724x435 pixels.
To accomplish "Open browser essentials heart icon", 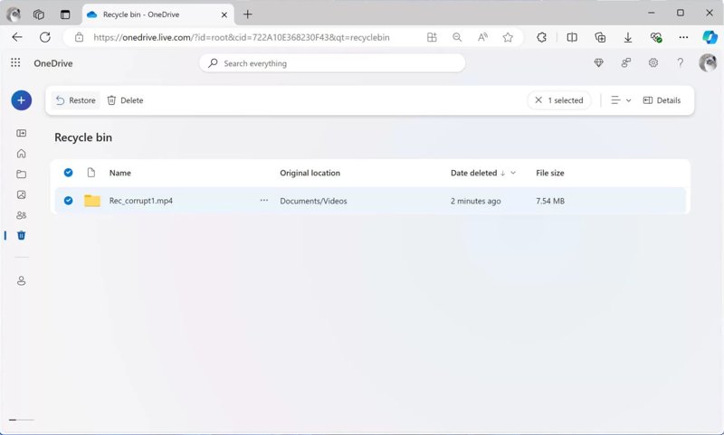I will point(655,37).
